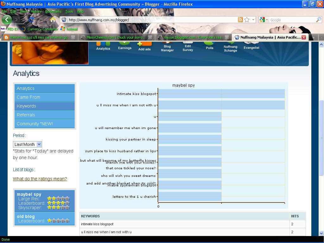Open the Tools menu

(69, 11)
